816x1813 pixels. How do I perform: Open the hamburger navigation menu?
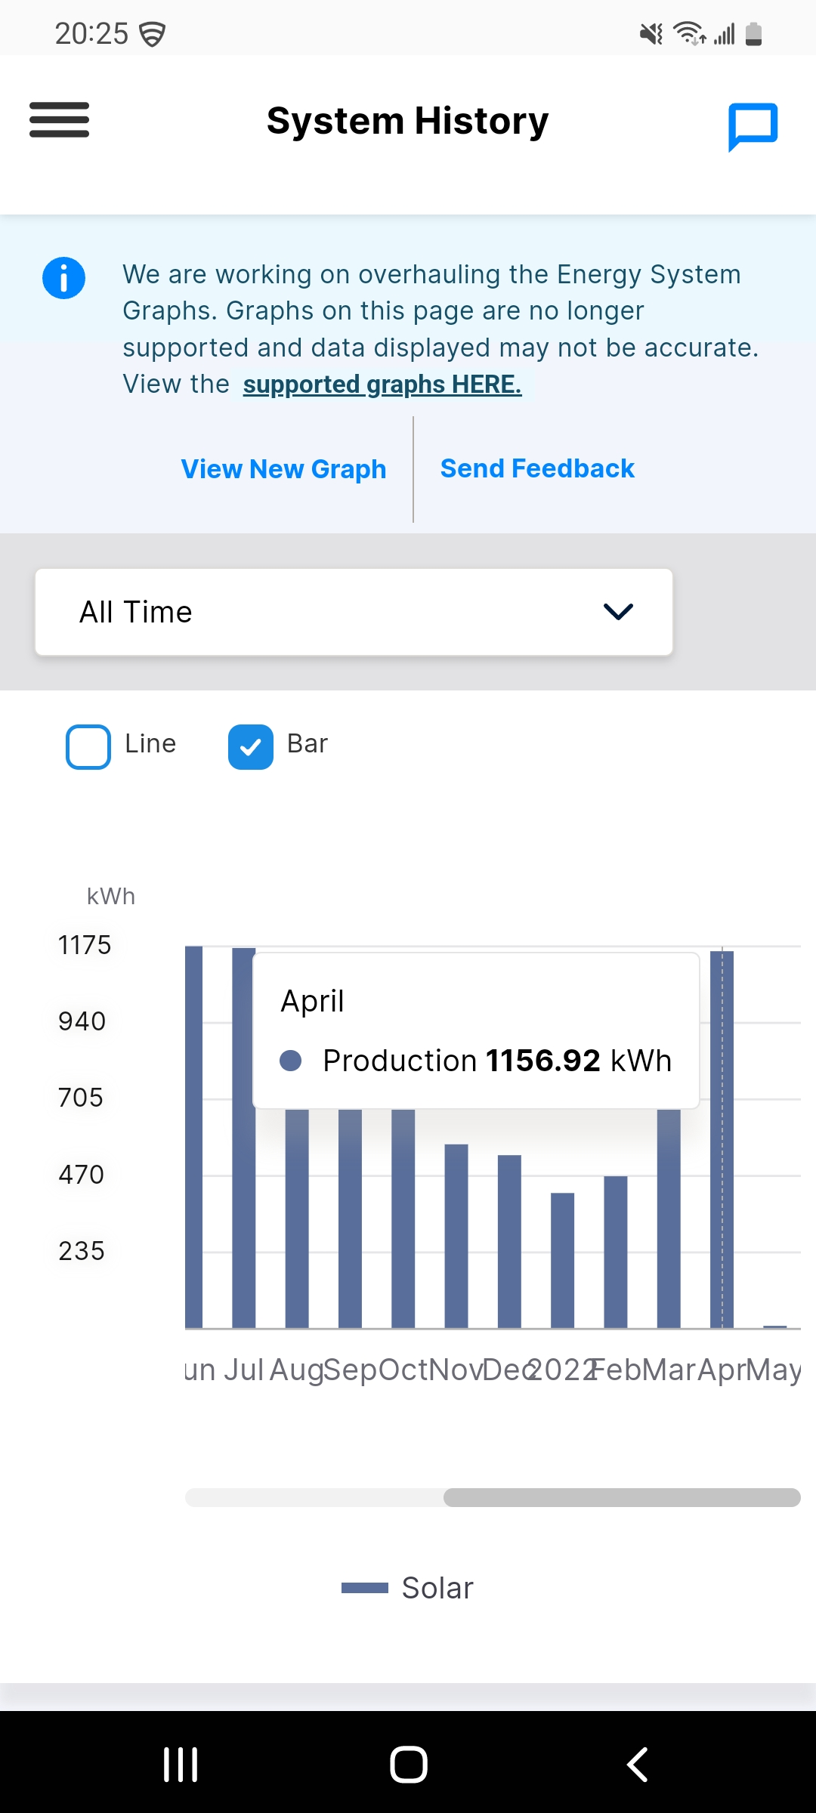click(59, 120)
